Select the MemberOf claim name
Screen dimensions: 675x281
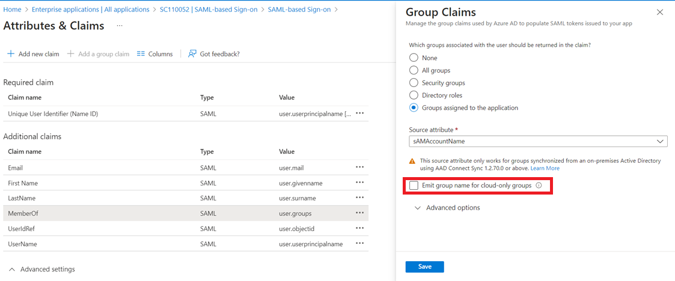(x=23, y=213)
